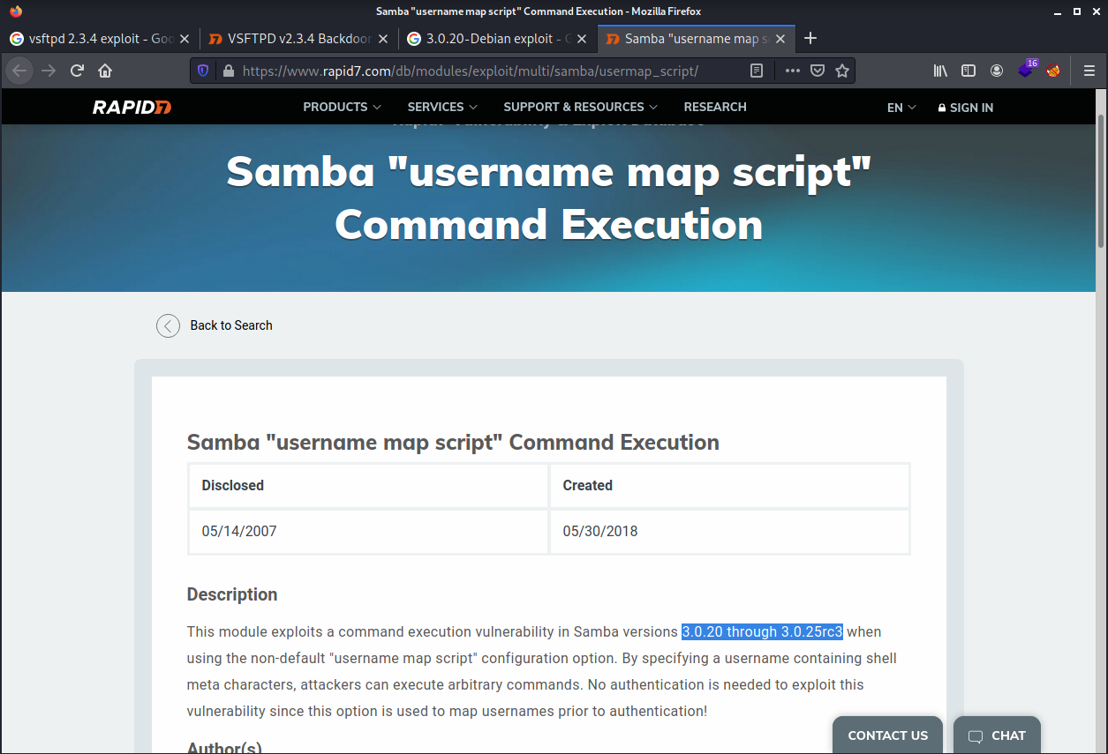This screenshot has width=1108, height=754.
Task: Open the Firefox library
Action: (x=940, y=71)
